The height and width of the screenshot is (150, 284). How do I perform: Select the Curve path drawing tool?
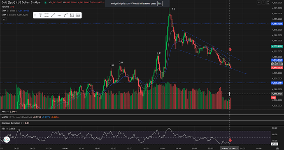click(65, 15)
